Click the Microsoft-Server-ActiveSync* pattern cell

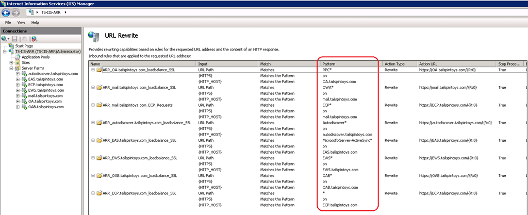point(347,140)
